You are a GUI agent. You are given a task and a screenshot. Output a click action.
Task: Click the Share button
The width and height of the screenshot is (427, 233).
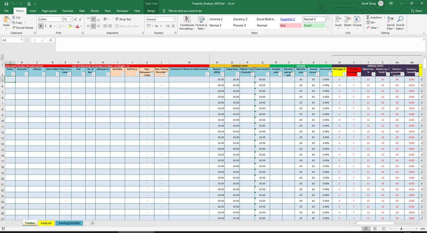point(417,11)
